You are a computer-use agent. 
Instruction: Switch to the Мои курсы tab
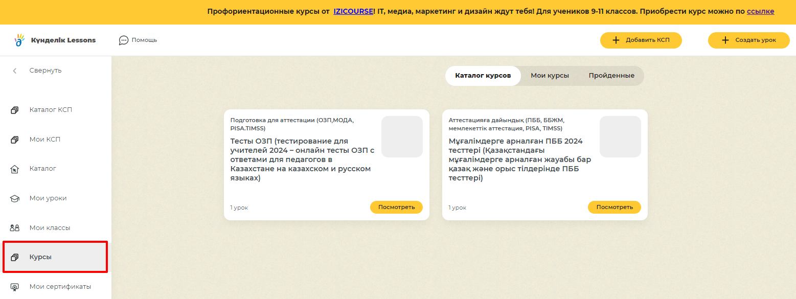[550, 76]
